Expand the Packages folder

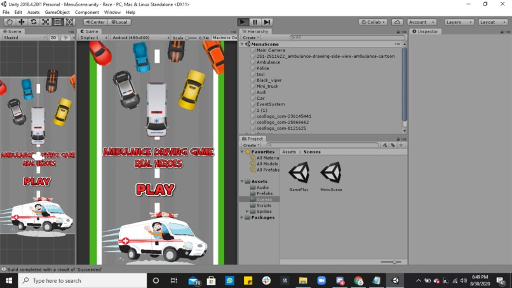tap(242, 217)
